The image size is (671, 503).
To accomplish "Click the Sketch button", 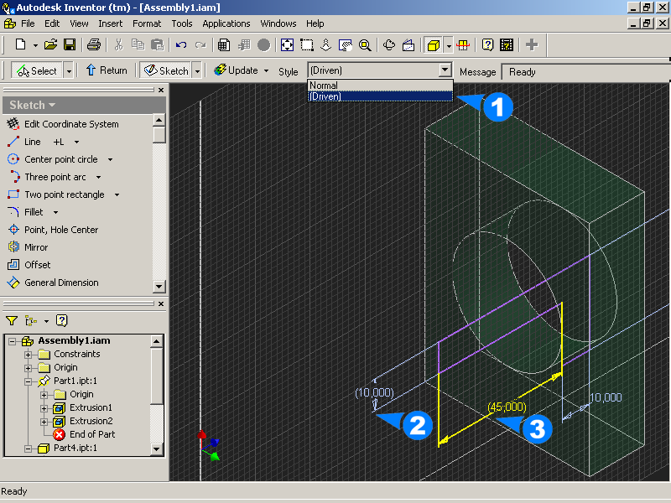I will (166, 70).
